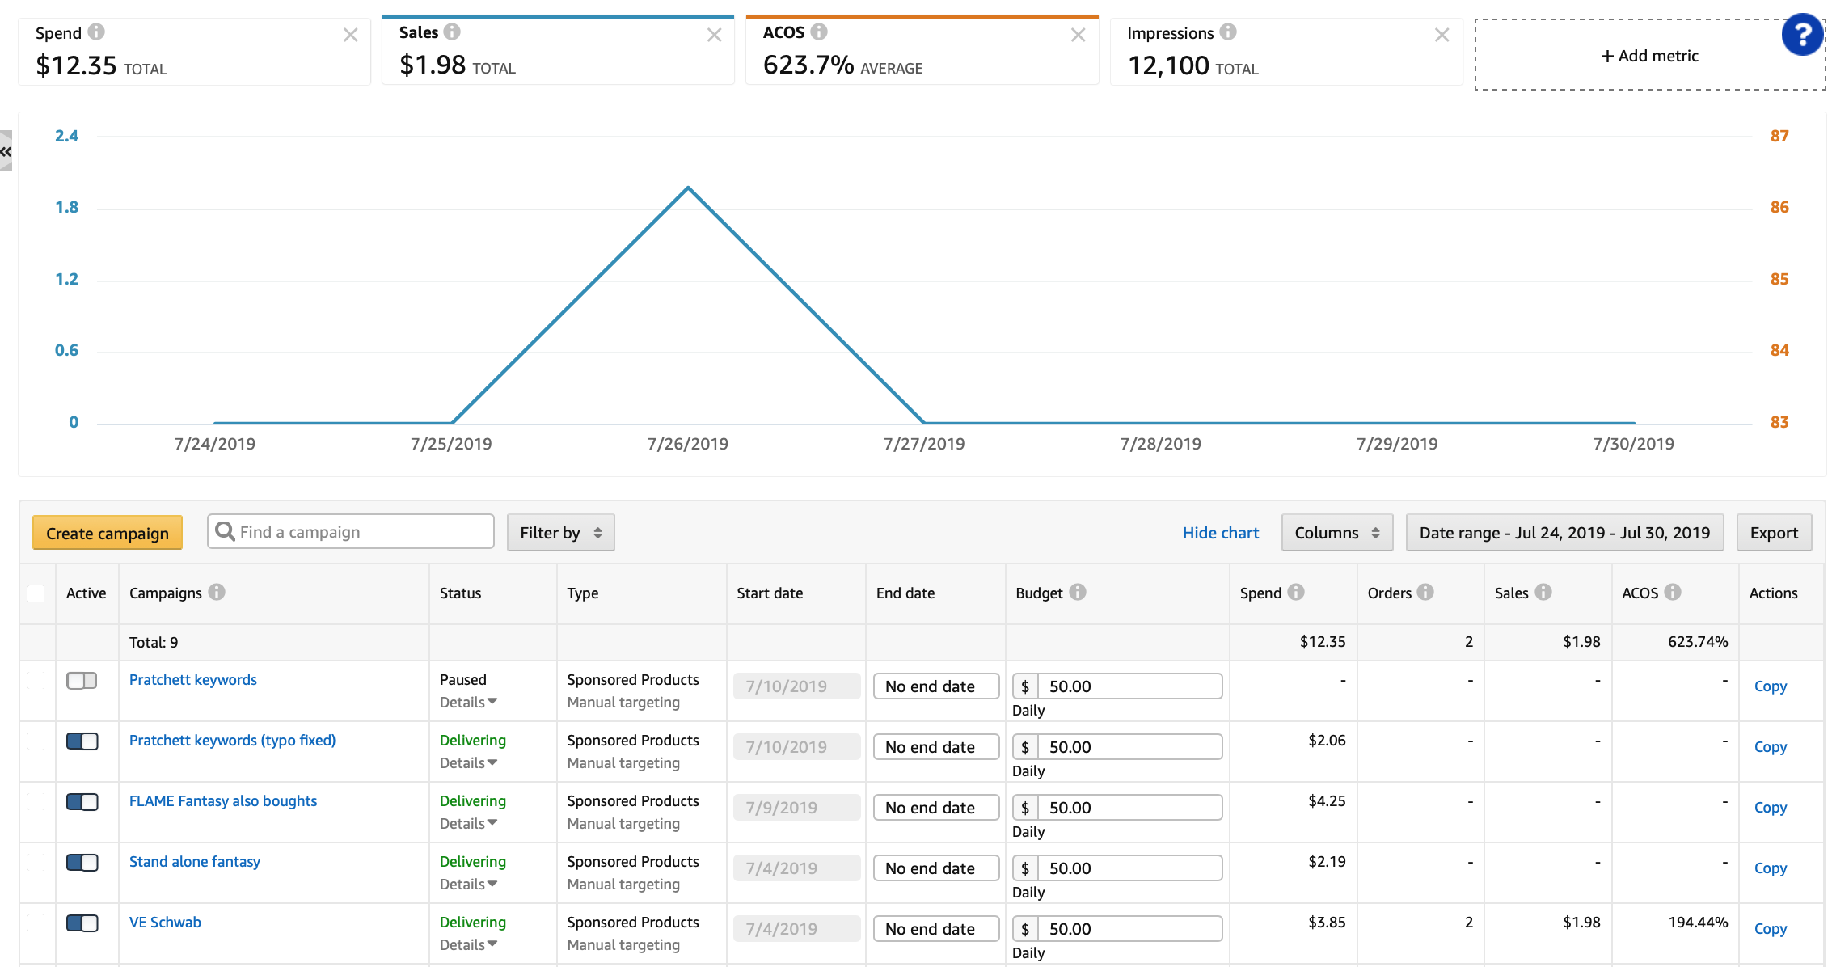Screen dimensions: 1832x967
Task: Click the Add metric card
Action: pyautogui.click(x=1649, y=56)
